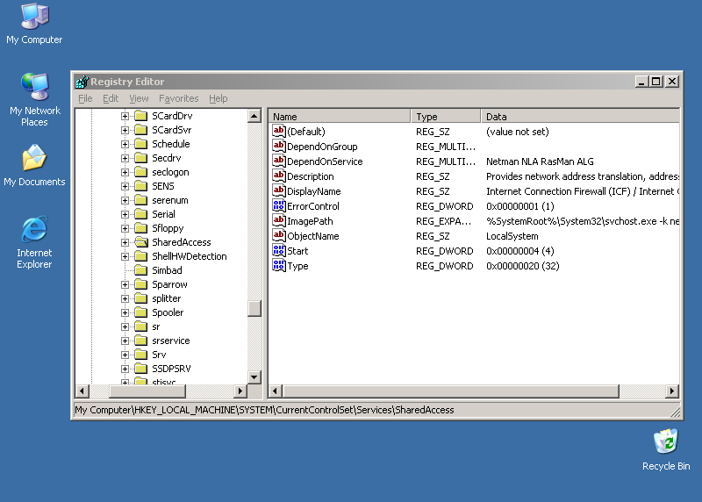
Task: Select the ShellHWDetection tree item label
Action: [x=190, y=256]
